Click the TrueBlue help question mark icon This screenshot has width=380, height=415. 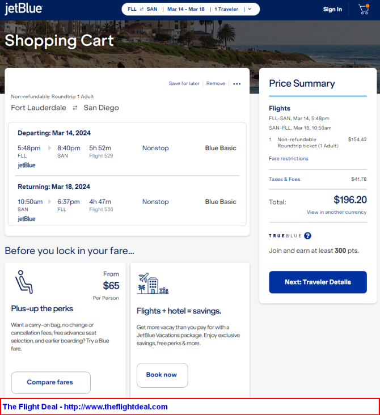coord(307,236)
